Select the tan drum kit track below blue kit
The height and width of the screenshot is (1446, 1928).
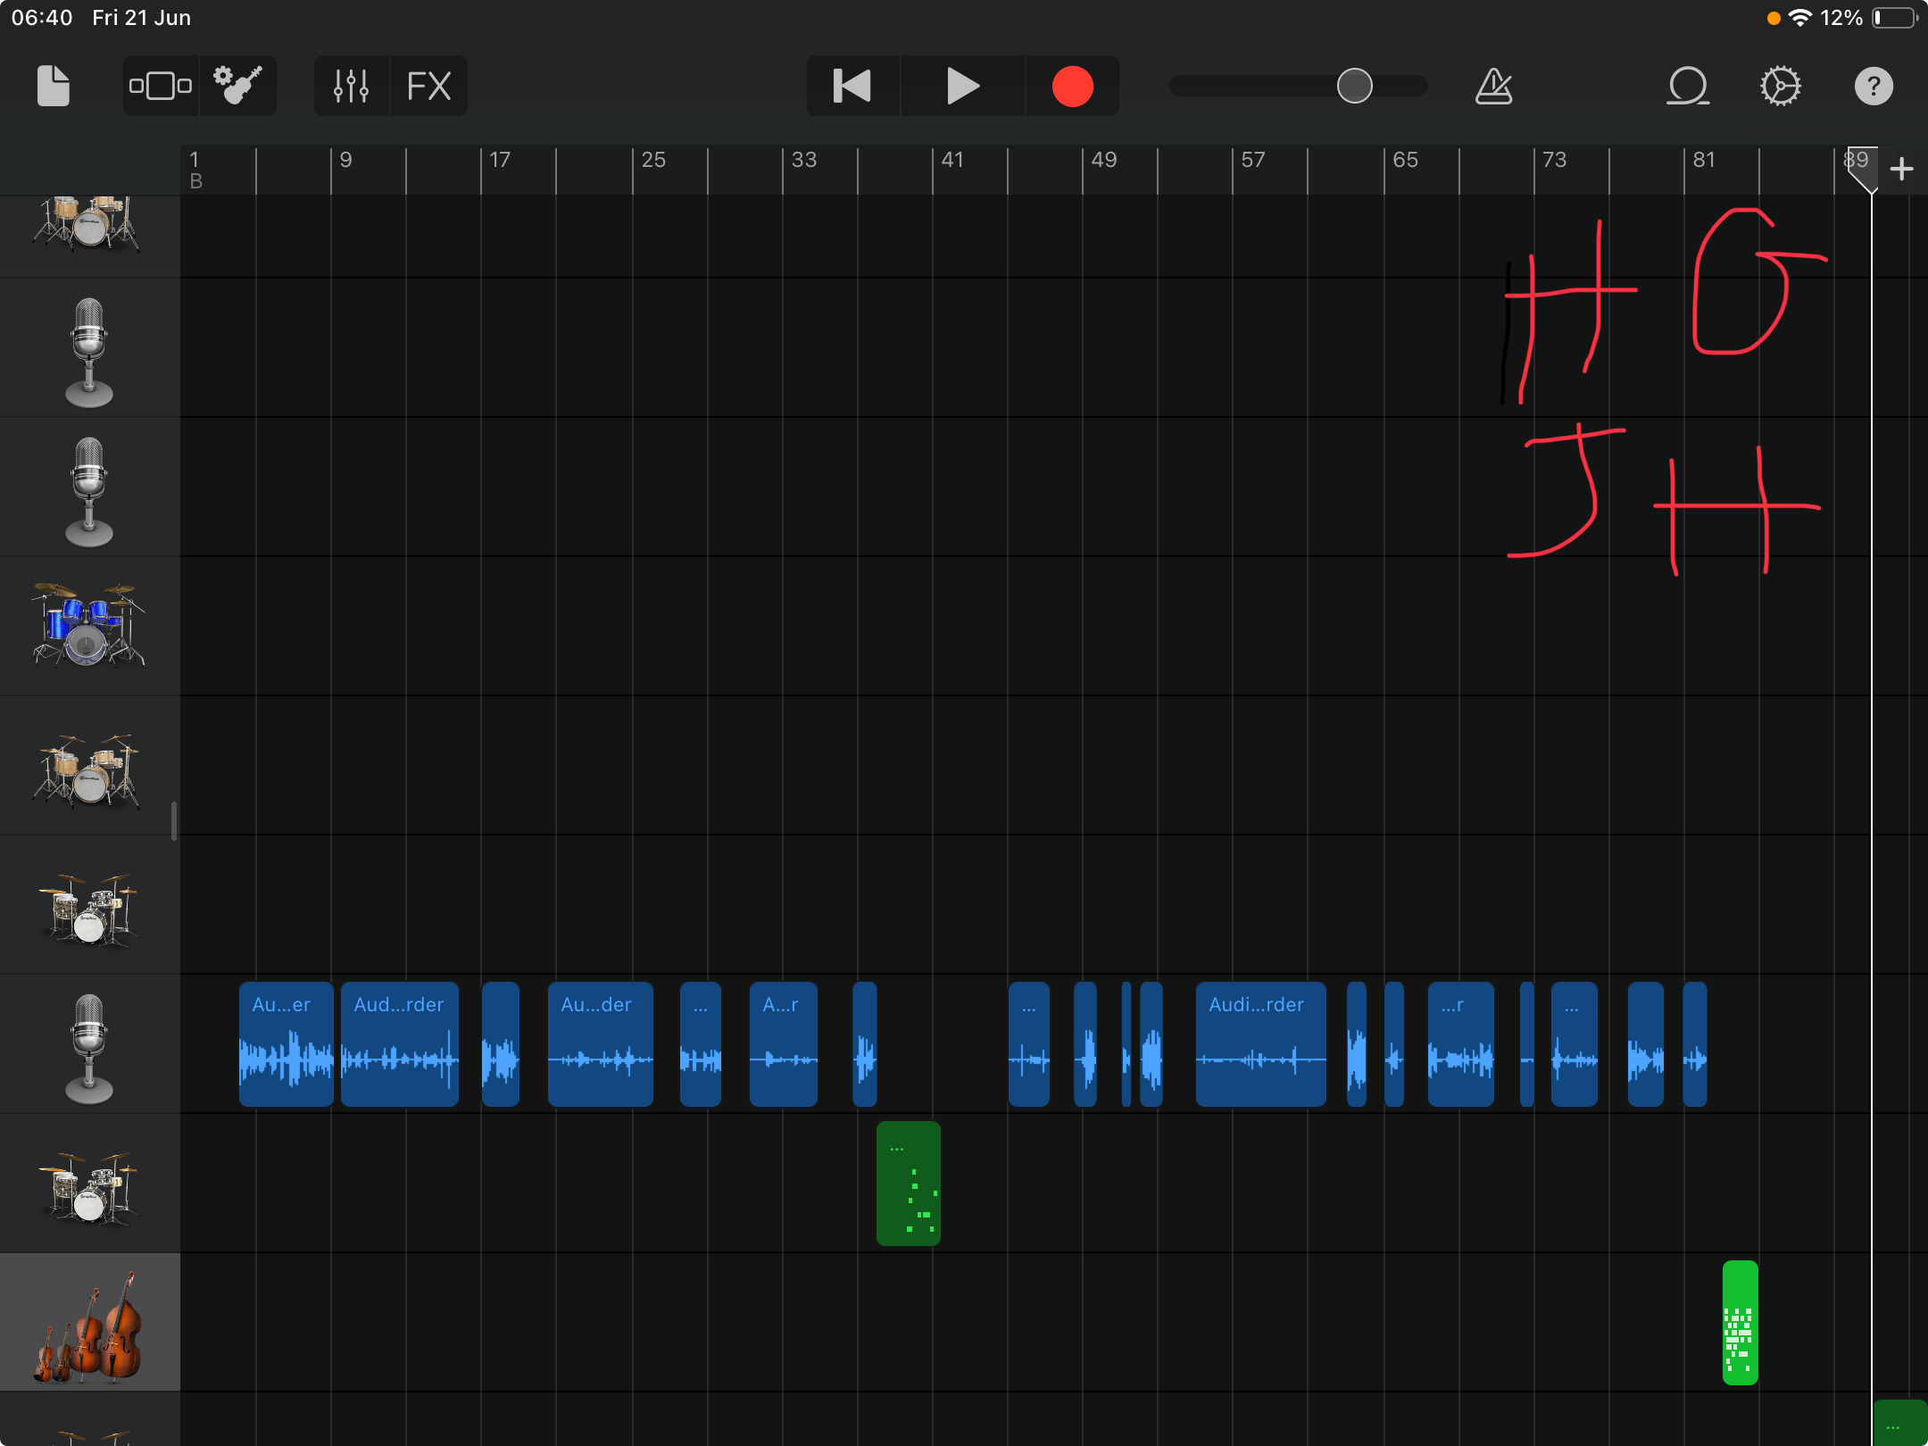pos(89,766)
